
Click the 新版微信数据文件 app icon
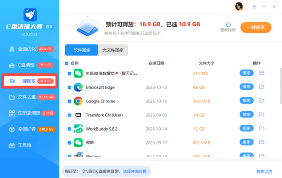coord(78,73)
